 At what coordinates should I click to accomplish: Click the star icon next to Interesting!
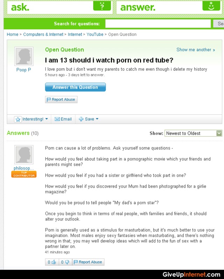pyautogui.click(x=18, y=119)
